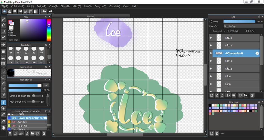Select the Bucket fill tool

pos(3,58)
